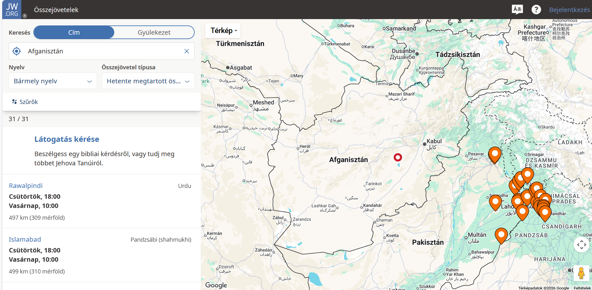Switch search mode to Cím
This screenshot has width=592, height=290.
pyautogui.click(x=74, y=32)
